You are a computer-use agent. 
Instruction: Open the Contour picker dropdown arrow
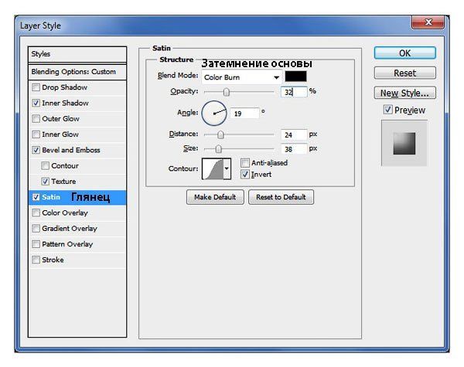(227, 168)
